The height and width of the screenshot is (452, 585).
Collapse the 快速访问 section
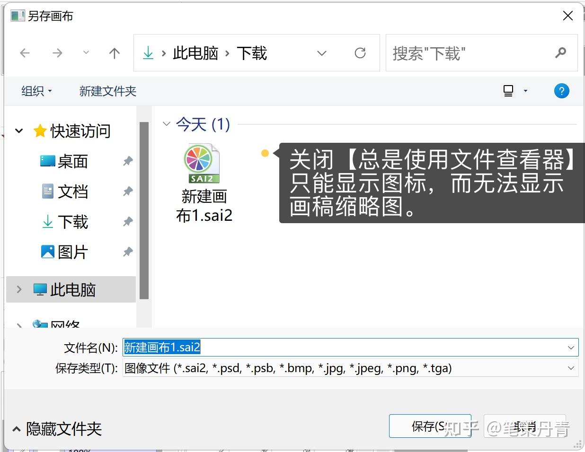[19, 131]
